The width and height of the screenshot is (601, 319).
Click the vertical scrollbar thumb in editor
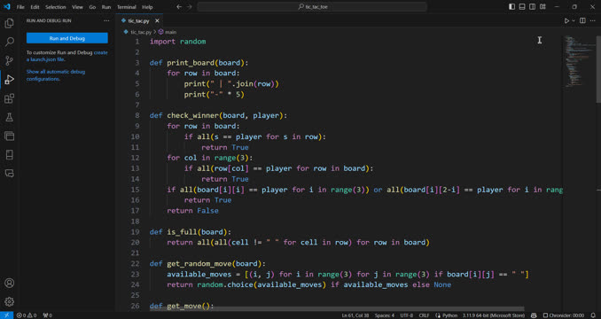coord(598,69)
